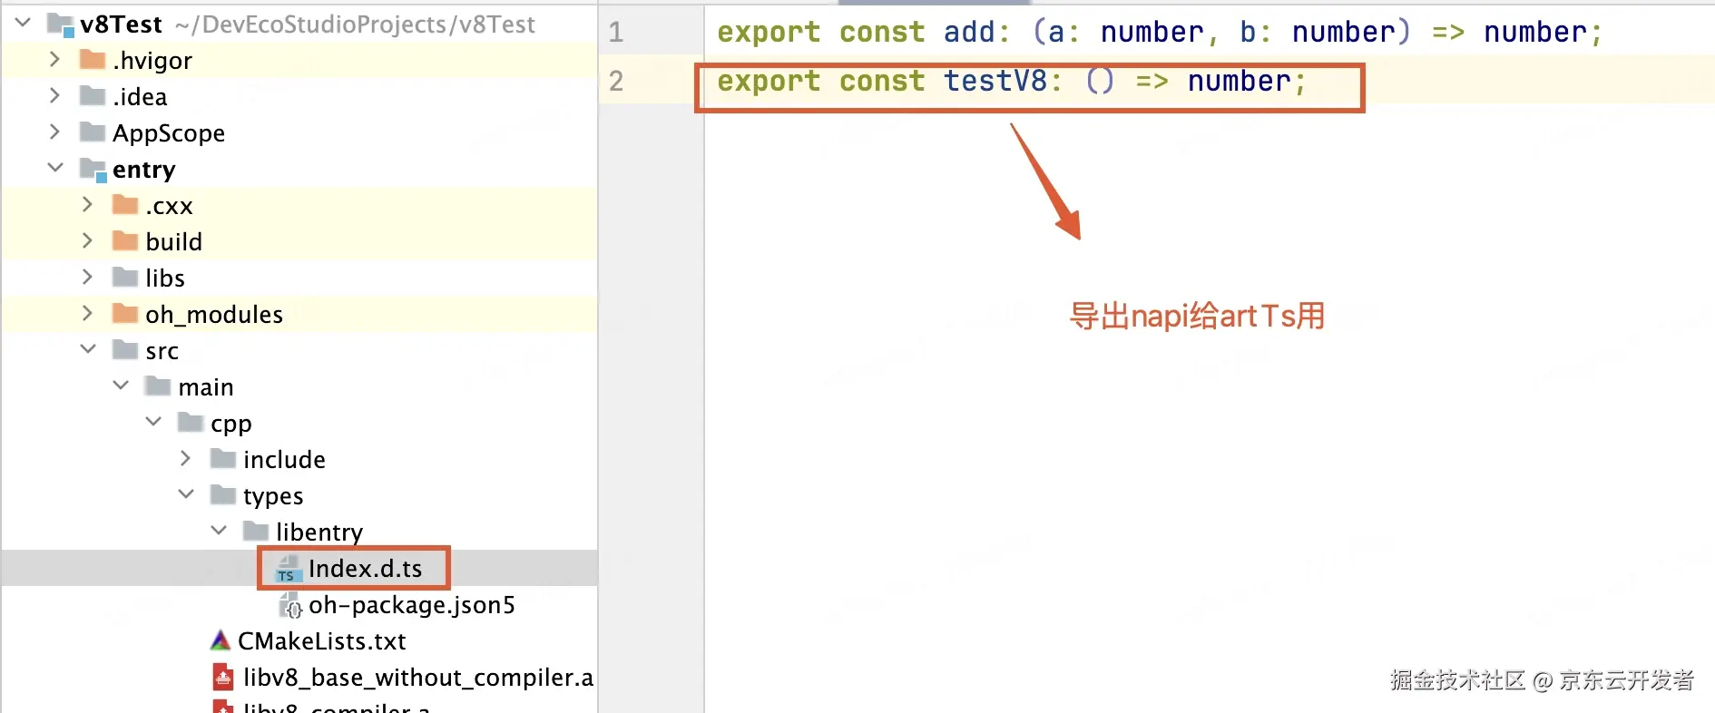Expand the .idea folder
The image size is (1715, 713).
[54, 95]
